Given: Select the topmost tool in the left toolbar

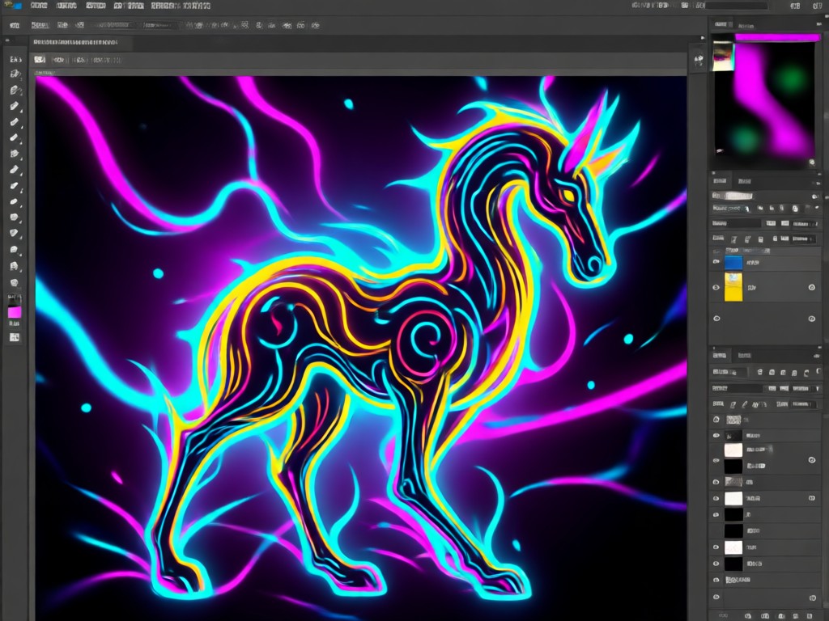Looking at the screenshot, I should 15,59.
